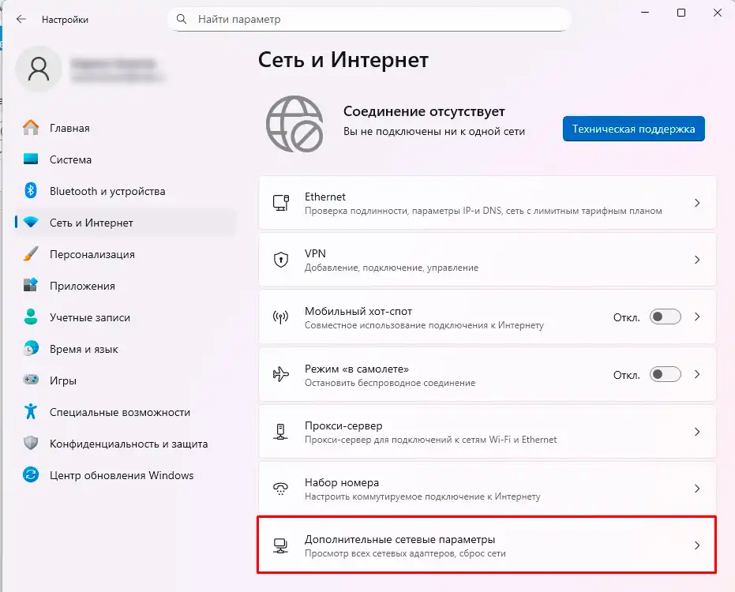Open the Набор номера phone icon
735x592 pixels.
coord(281,489)
